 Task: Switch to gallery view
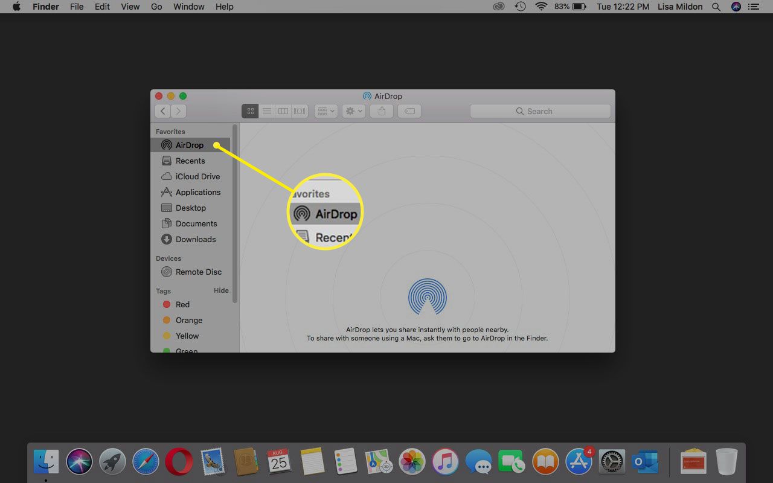coord(300,111)
